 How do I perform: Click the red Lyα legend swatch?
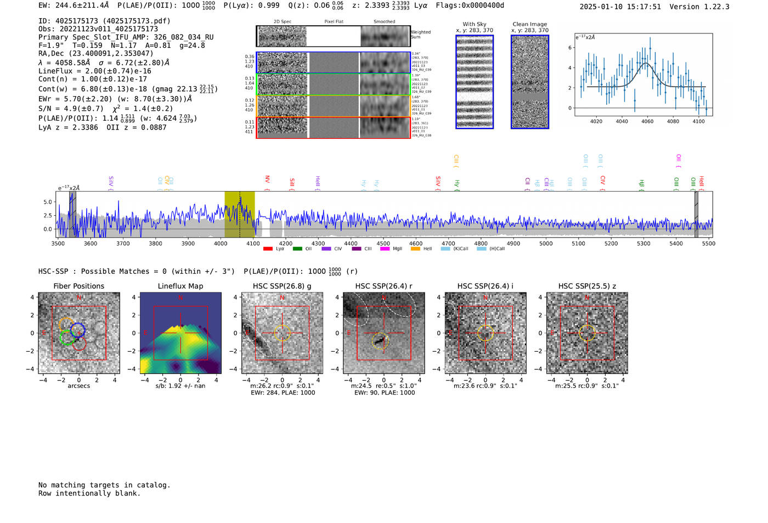tap(268, 249)
